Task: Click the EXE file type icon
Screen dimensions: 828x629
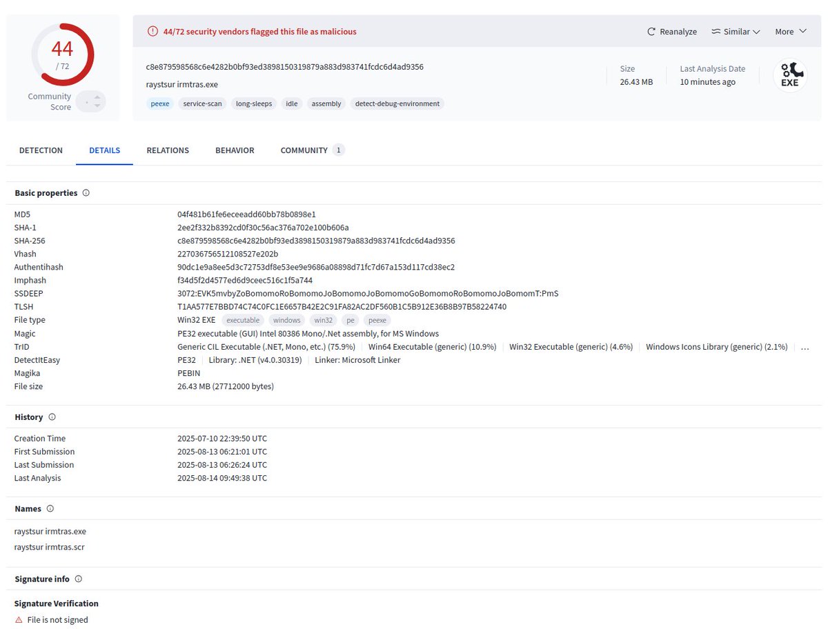Action: pyautogui.click(x=789, y=75)
